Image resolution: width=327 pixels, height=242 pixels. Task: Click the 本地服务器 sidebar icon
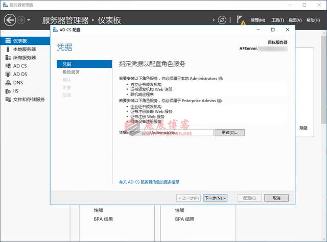pos(8,49)
